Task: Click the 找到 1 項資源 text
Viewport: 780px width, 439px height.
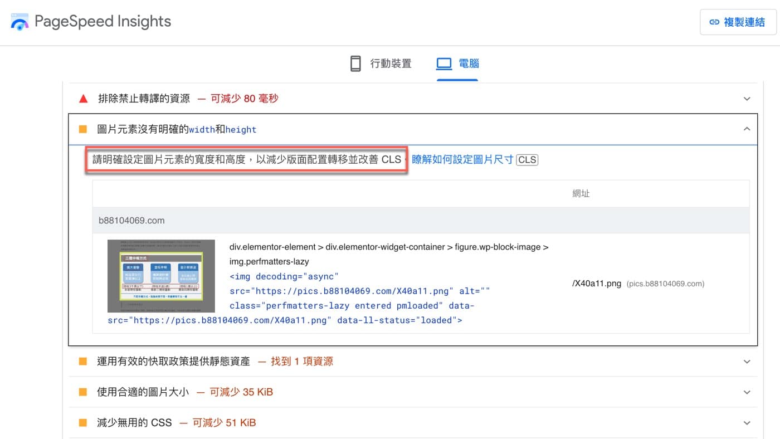Action: tap(302, 362)
